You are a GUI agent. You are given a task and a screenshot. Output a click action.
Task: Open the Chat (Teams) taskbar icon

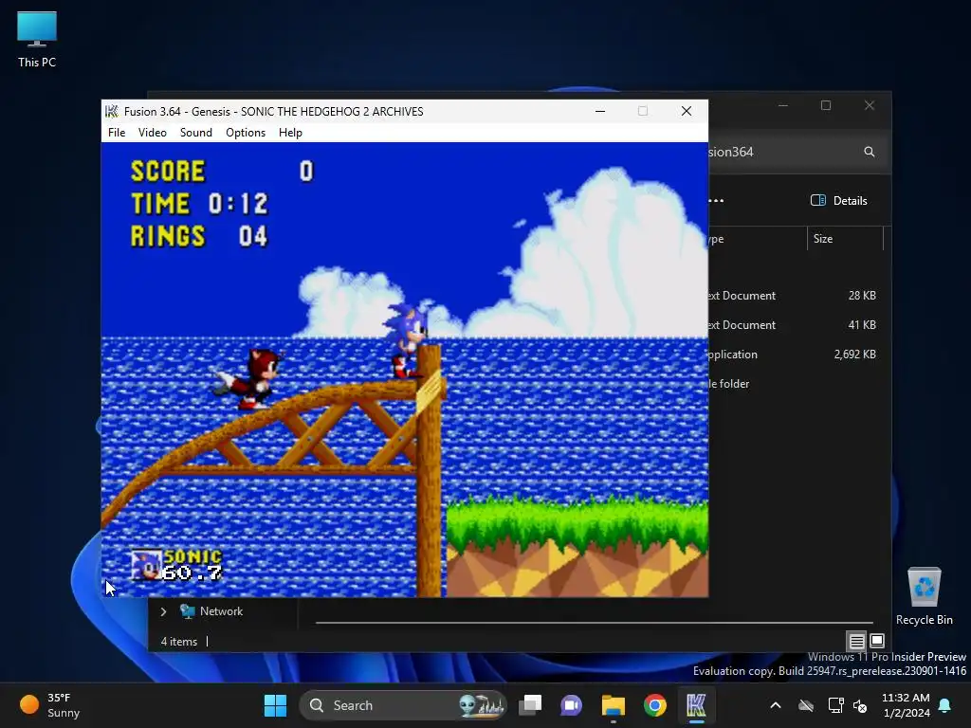[x=571, y=705]
